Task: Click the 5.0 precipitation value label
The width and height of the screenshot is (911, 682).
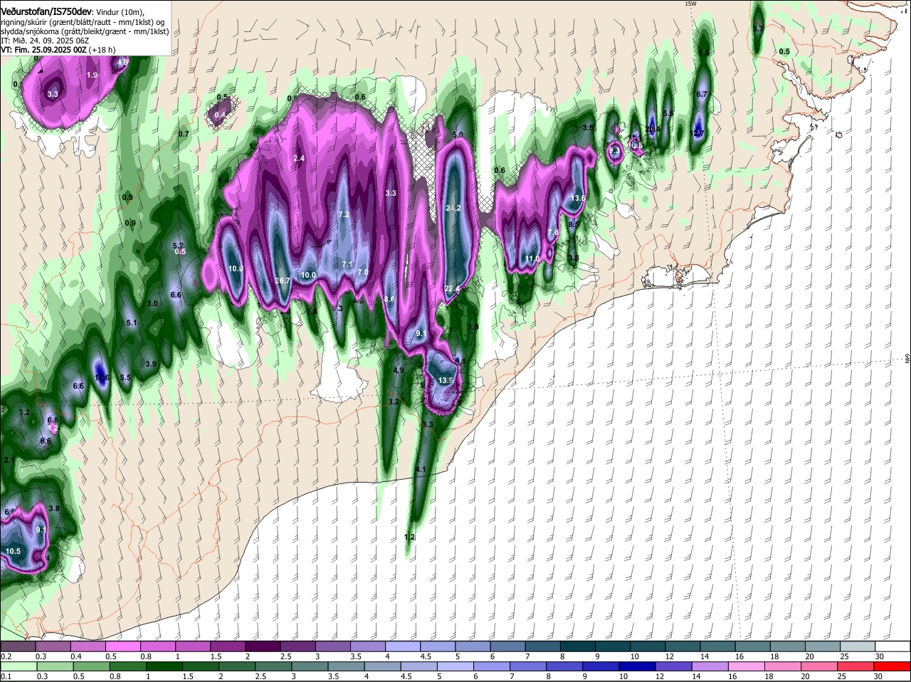Action: point(458,135)
